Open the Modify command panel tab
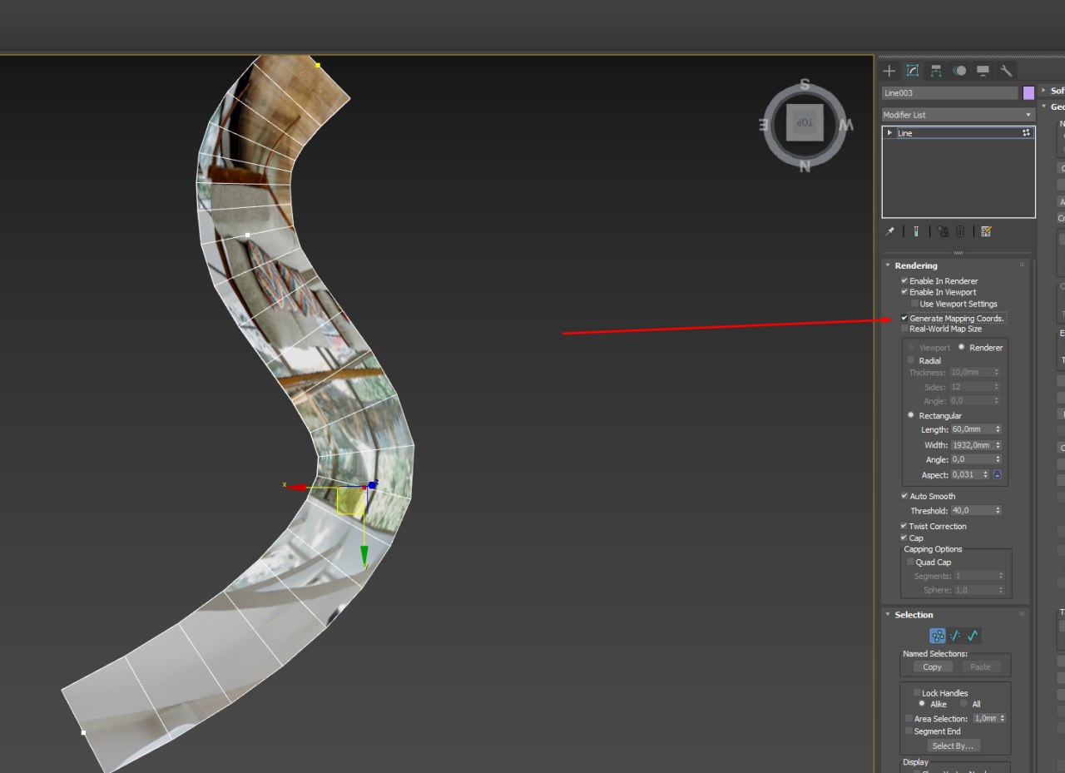This screenshot has height=773, width=1065. click(913, 71)
